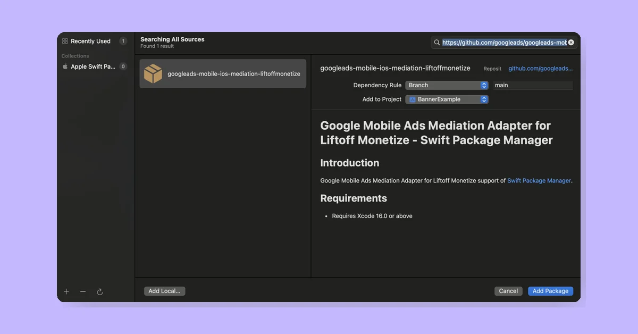The width and height of the screenshot is (638, 334).
Task: Click the Cancel button
Action: click(508, 291)
